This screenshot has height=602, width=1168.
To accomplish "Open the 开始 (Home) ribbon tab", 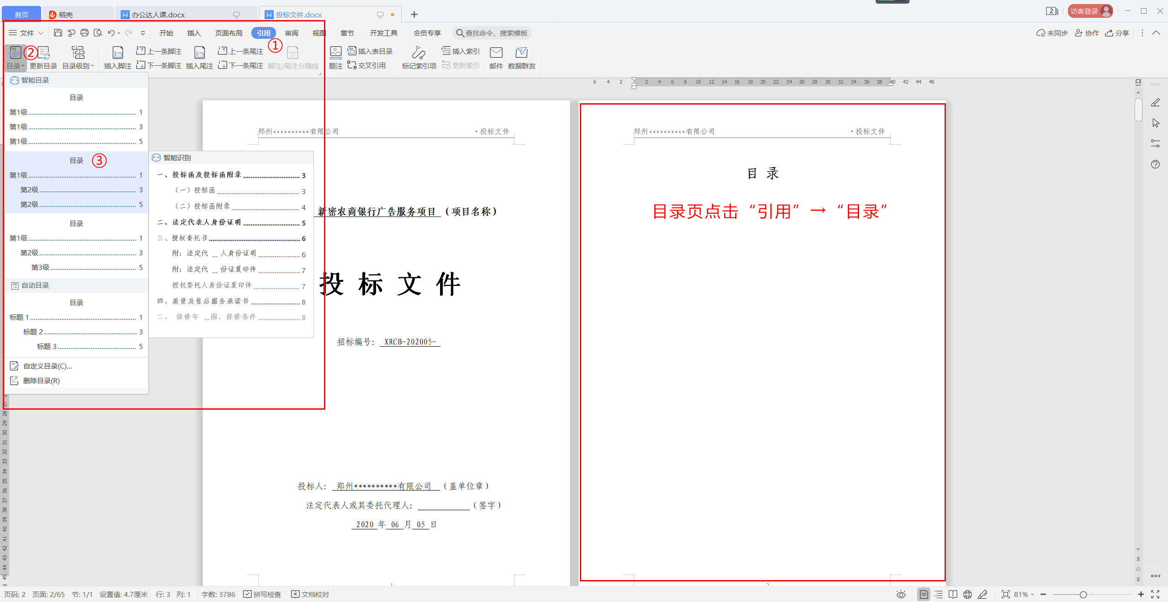I will pos(166,33).
